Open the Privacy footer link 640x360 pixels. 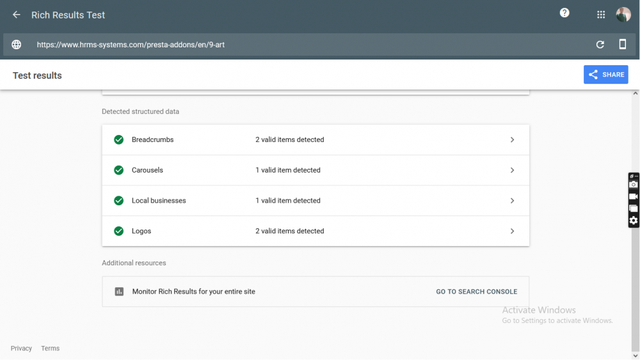(21, 348)
